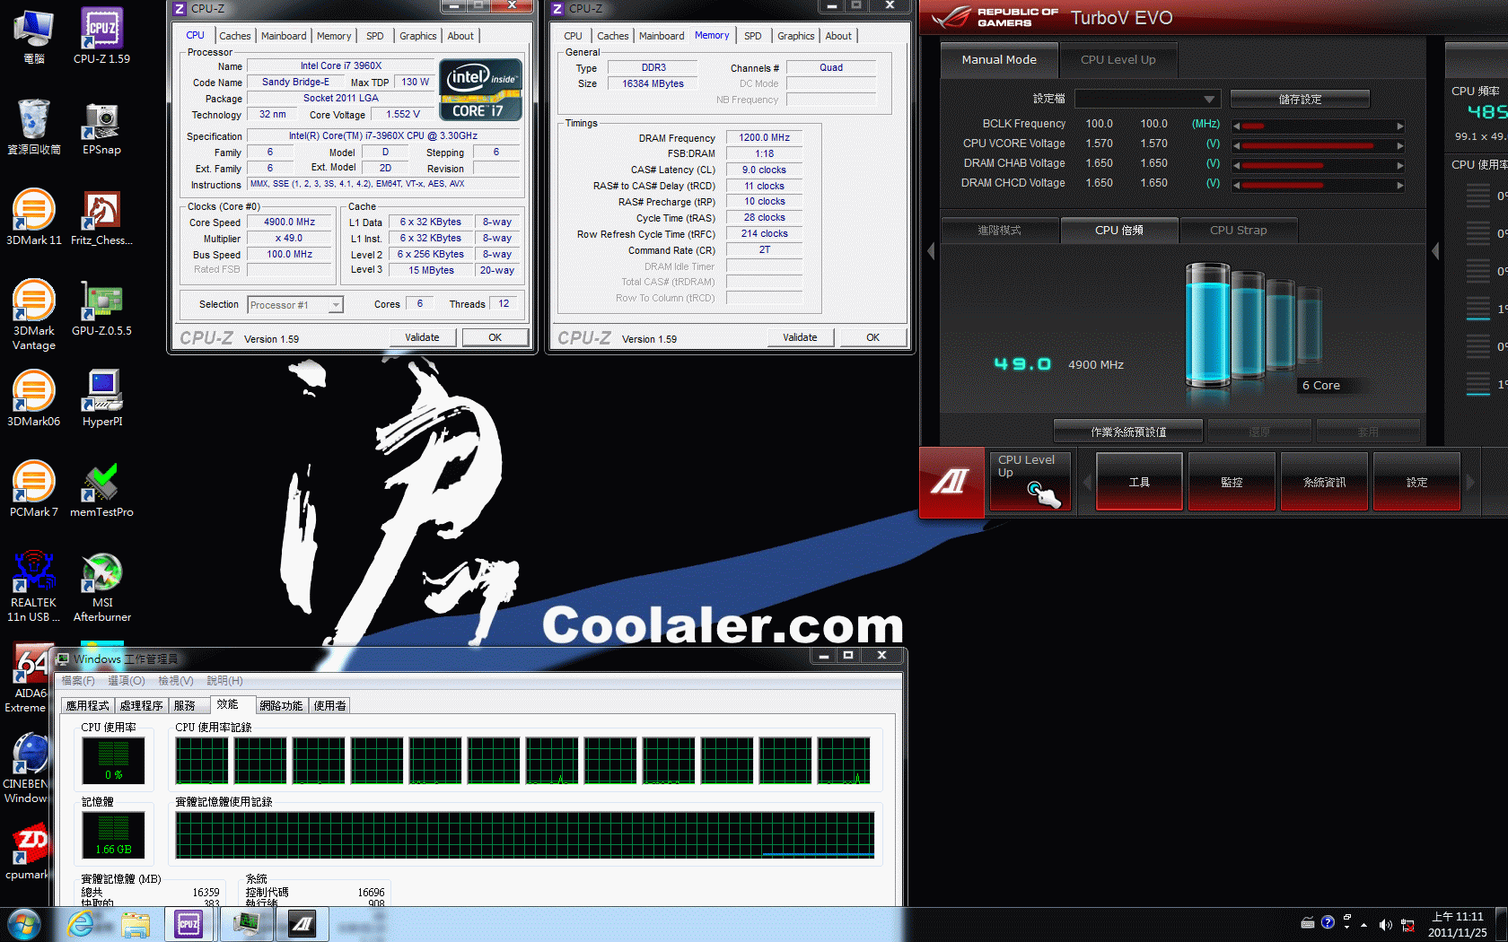Screen dimensions: 1508x942
Task: Open Windows Explorer folder in taskbar
Action: click(x=136, y=924)
